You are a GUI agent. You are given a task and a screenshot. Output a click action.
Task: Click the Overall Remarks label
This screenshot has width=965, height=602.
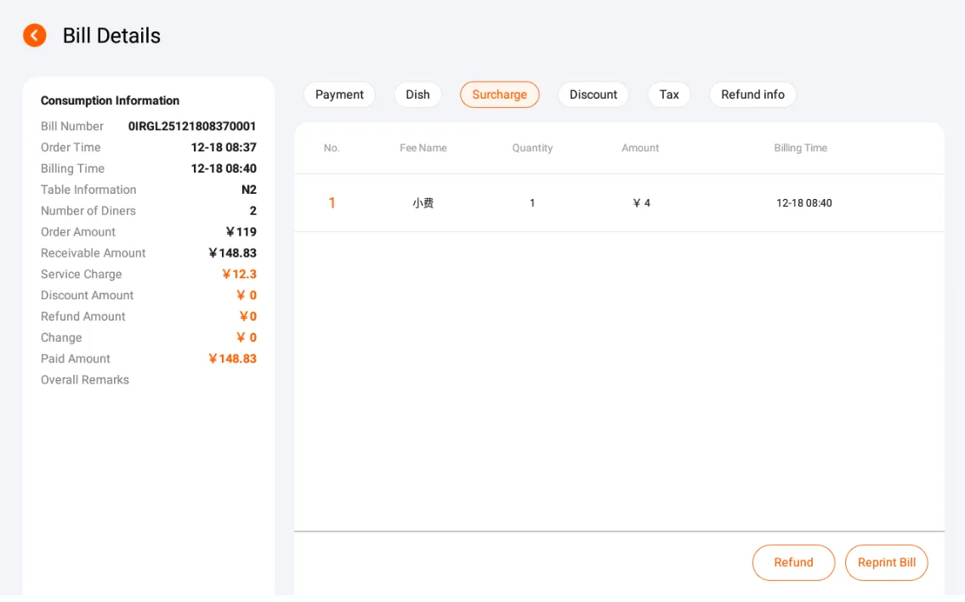[x=85, y=380]
